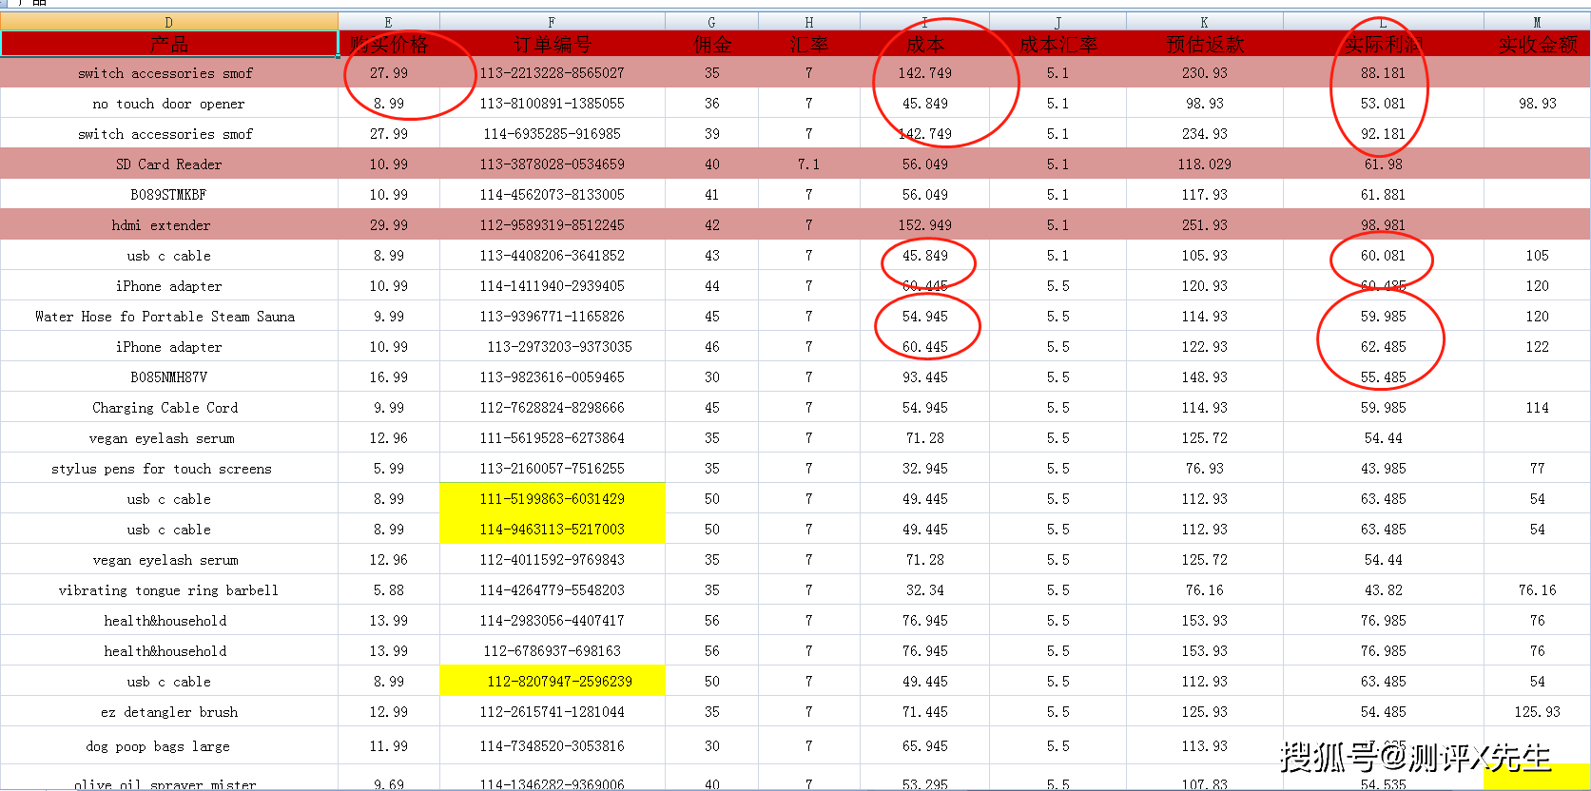The image size is (1591, 791).
Task: Select the ez detangler brush cell
Action: click(169, 711)
